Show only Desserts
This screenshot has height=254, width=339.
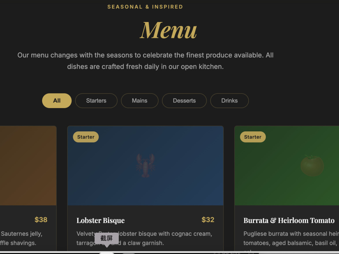tap(184, 101)
